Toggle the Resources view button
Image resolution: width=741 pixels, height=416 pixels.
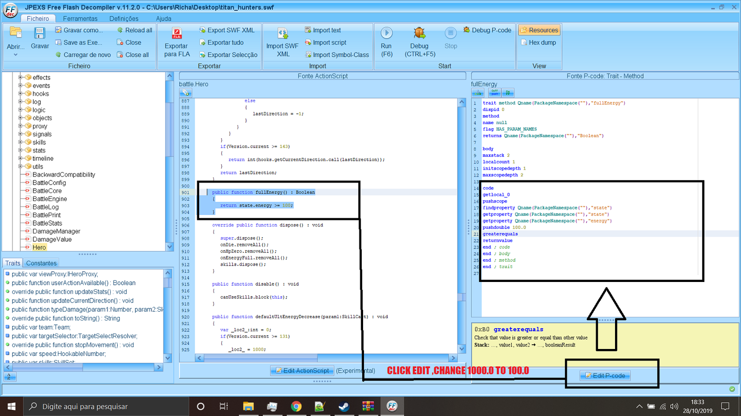[539, 30]
